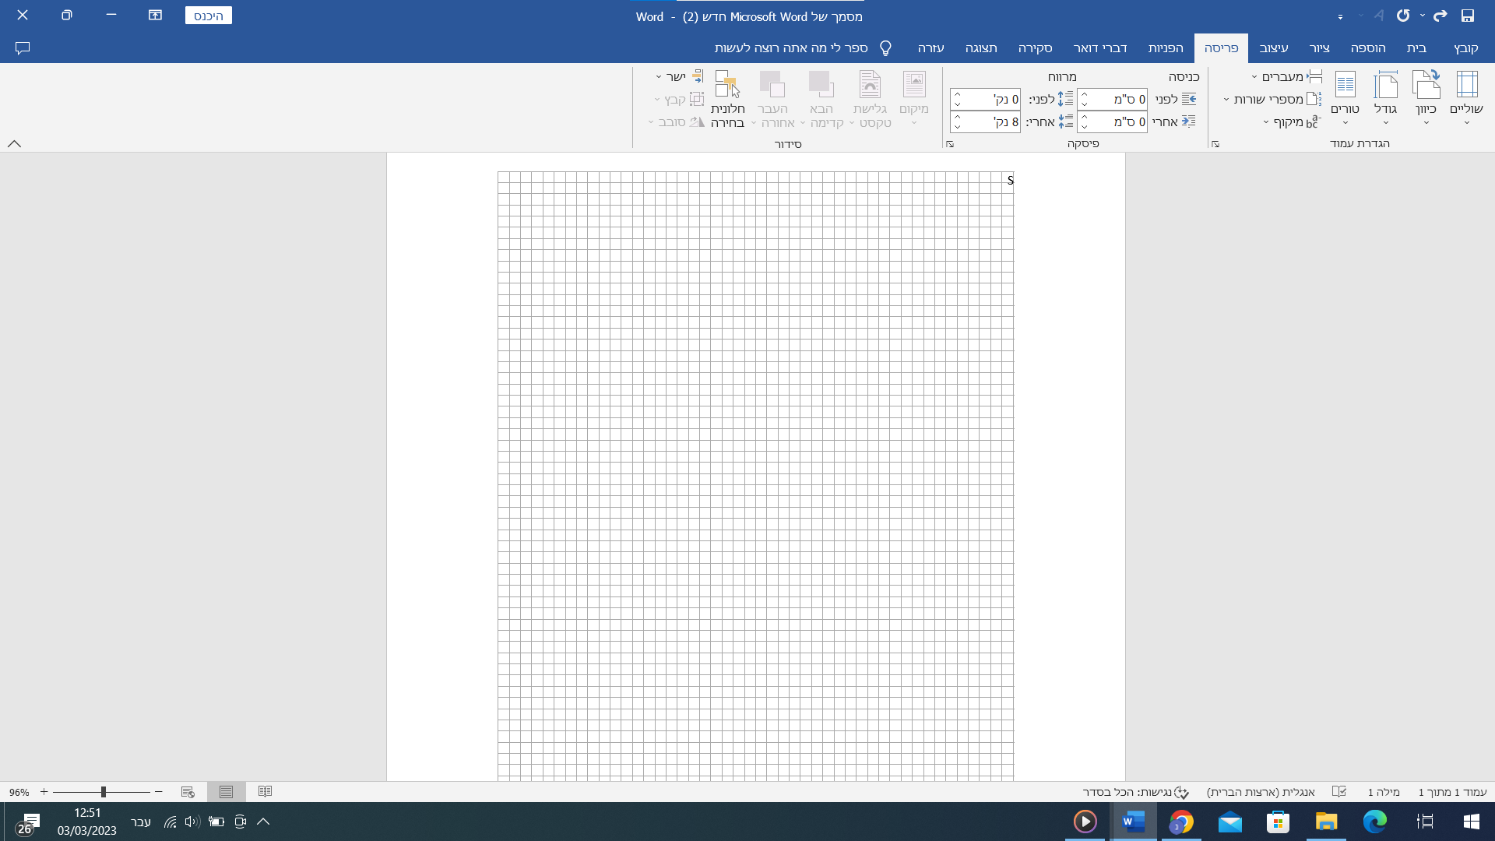Click the indent before (לפני) icon
This screenshot has height=841, width=1495.
[x=1189, y=99]
